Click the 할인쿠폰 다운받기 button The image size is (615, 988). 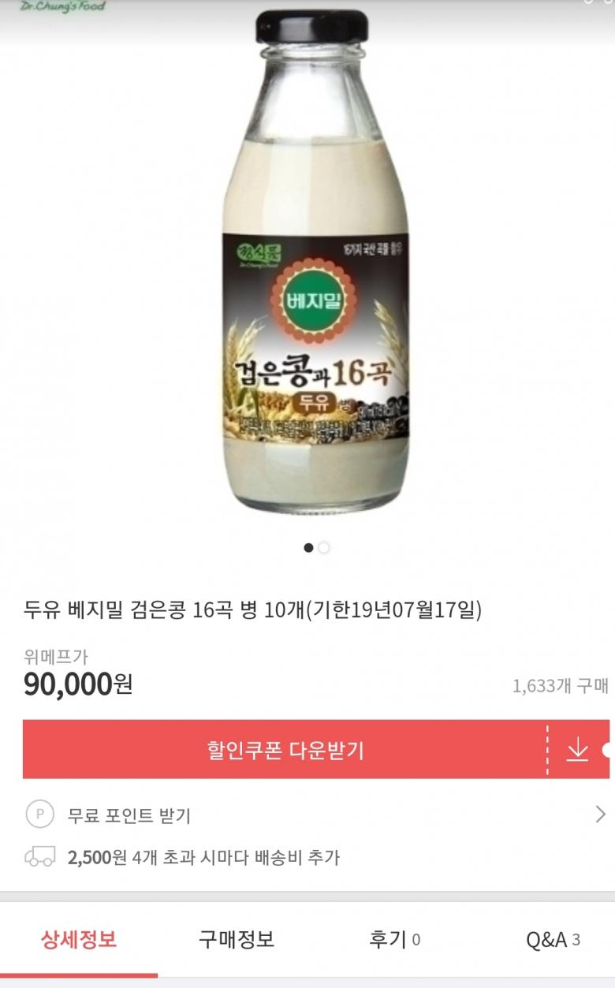click(285, 749)
